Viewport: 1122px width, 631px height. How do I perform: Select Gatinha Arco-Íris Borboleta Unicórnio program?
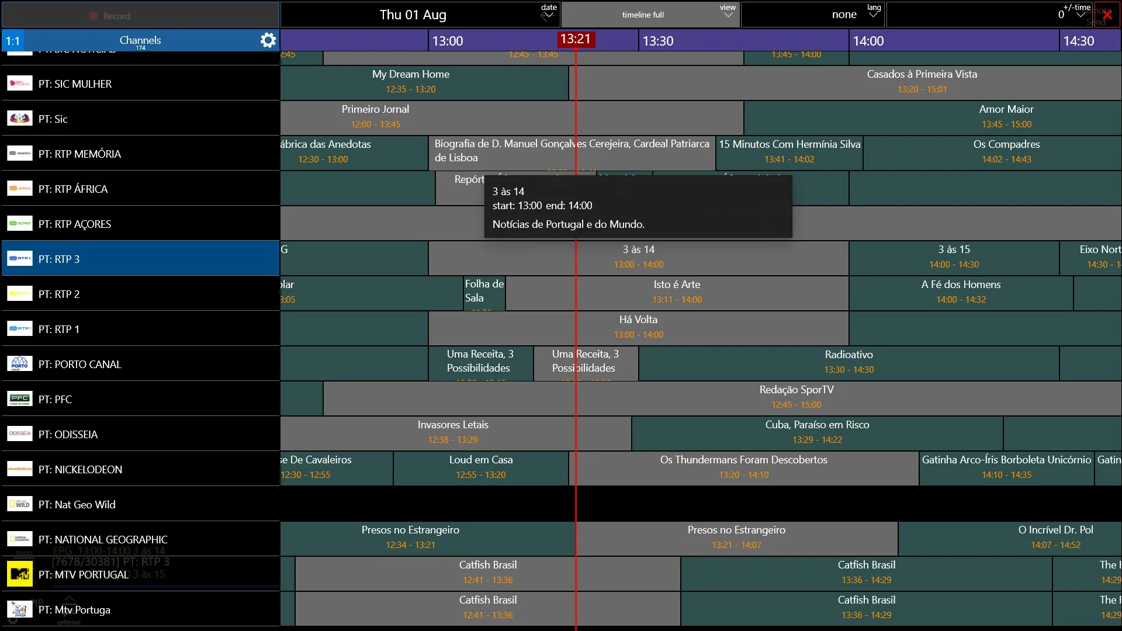(1007, 468)
